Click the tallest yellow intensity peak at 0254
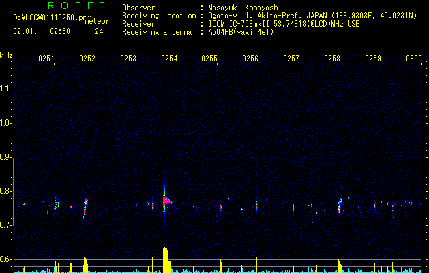The width and height of the screenshot is (429, 273). [x=166, y=260]
